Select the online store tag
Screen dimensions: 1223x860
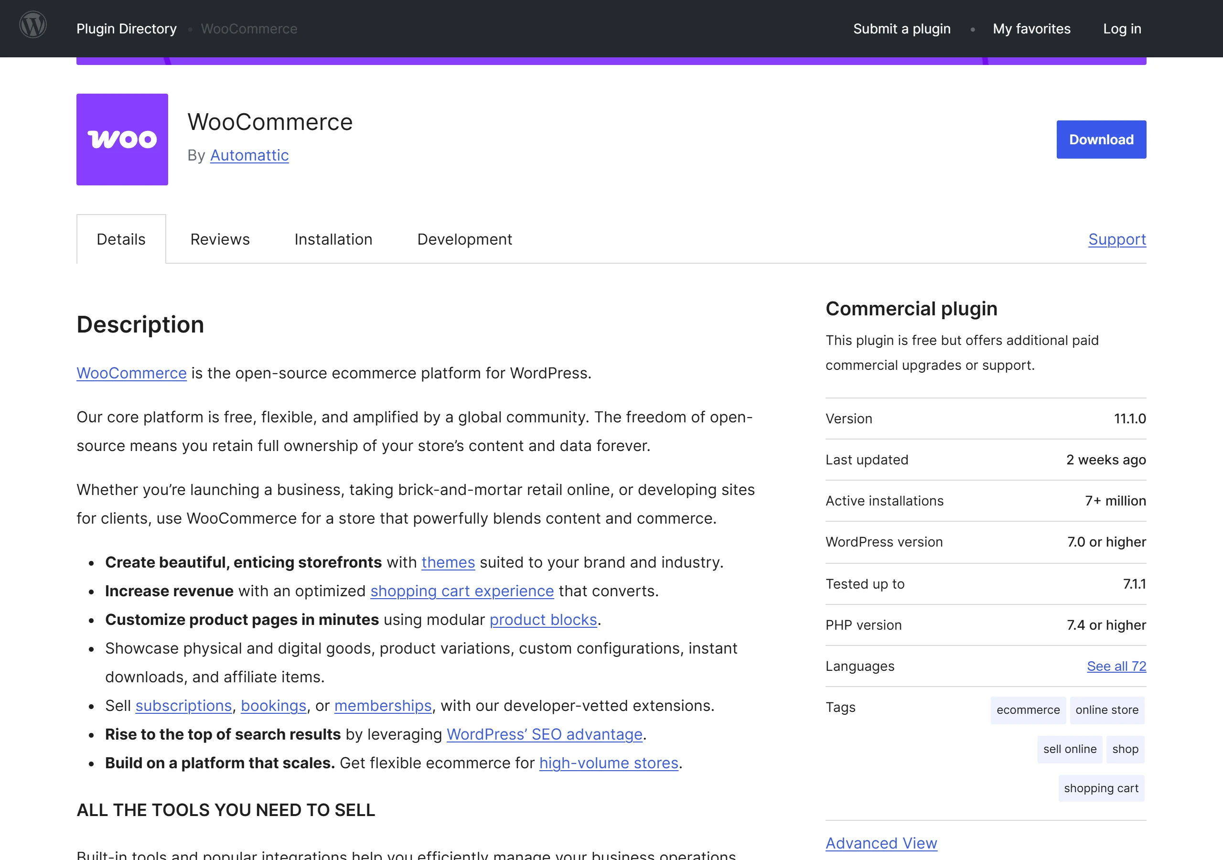(1106, 710)
